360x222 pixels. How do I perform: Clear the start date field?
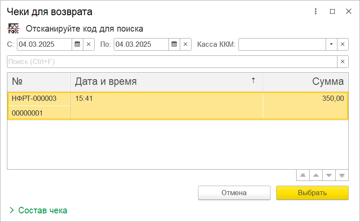pos(89,44)
